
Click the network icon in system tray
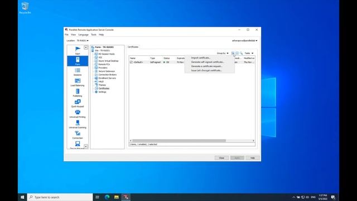pos(303,197)
